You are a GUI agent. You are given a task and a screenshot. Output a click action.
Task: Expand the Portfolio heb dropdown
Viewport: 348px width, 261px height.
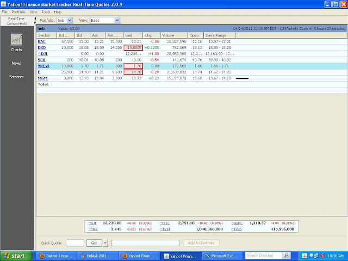[x=70, y=21]
